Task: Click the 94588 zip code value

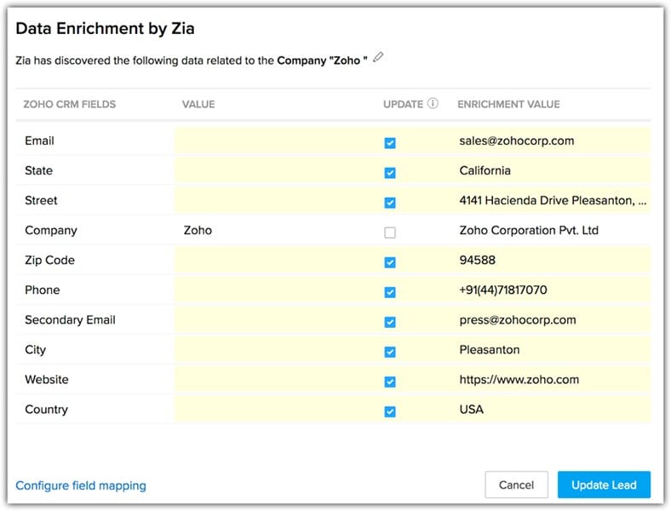Action: (x=477, y=261)
